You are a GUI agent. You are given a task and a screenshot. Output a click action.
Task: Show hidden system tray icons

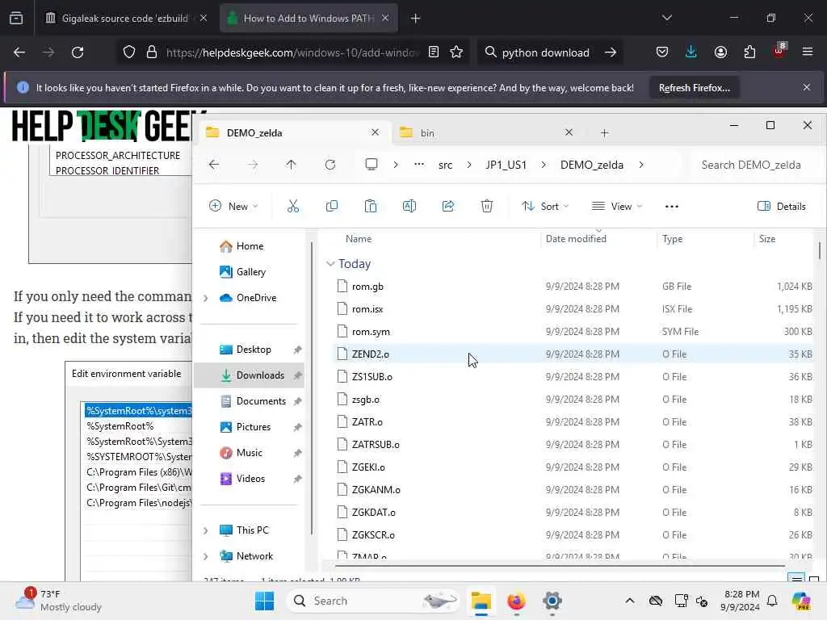coord(630,601)
